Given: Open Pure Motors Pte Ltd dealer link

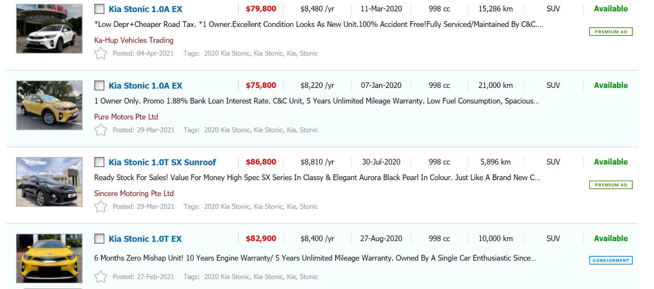Looking at the screenshot, I should [x=126, y=117].
